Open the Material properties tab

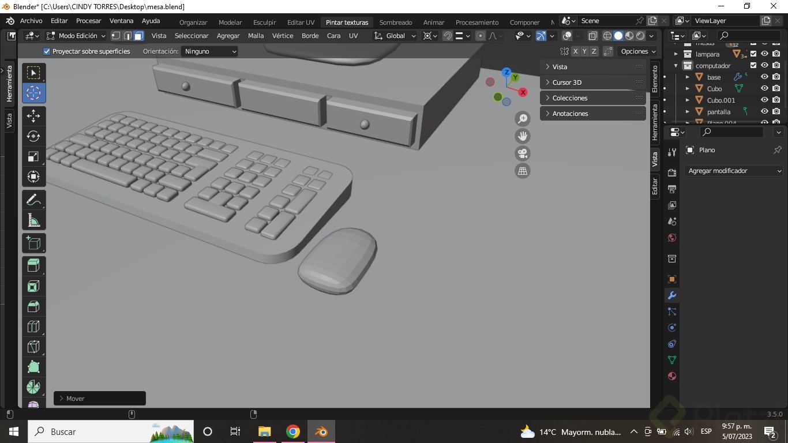coord(671,376)
